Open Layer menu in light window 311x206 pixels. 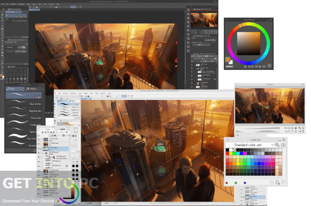tap(80, 93)
